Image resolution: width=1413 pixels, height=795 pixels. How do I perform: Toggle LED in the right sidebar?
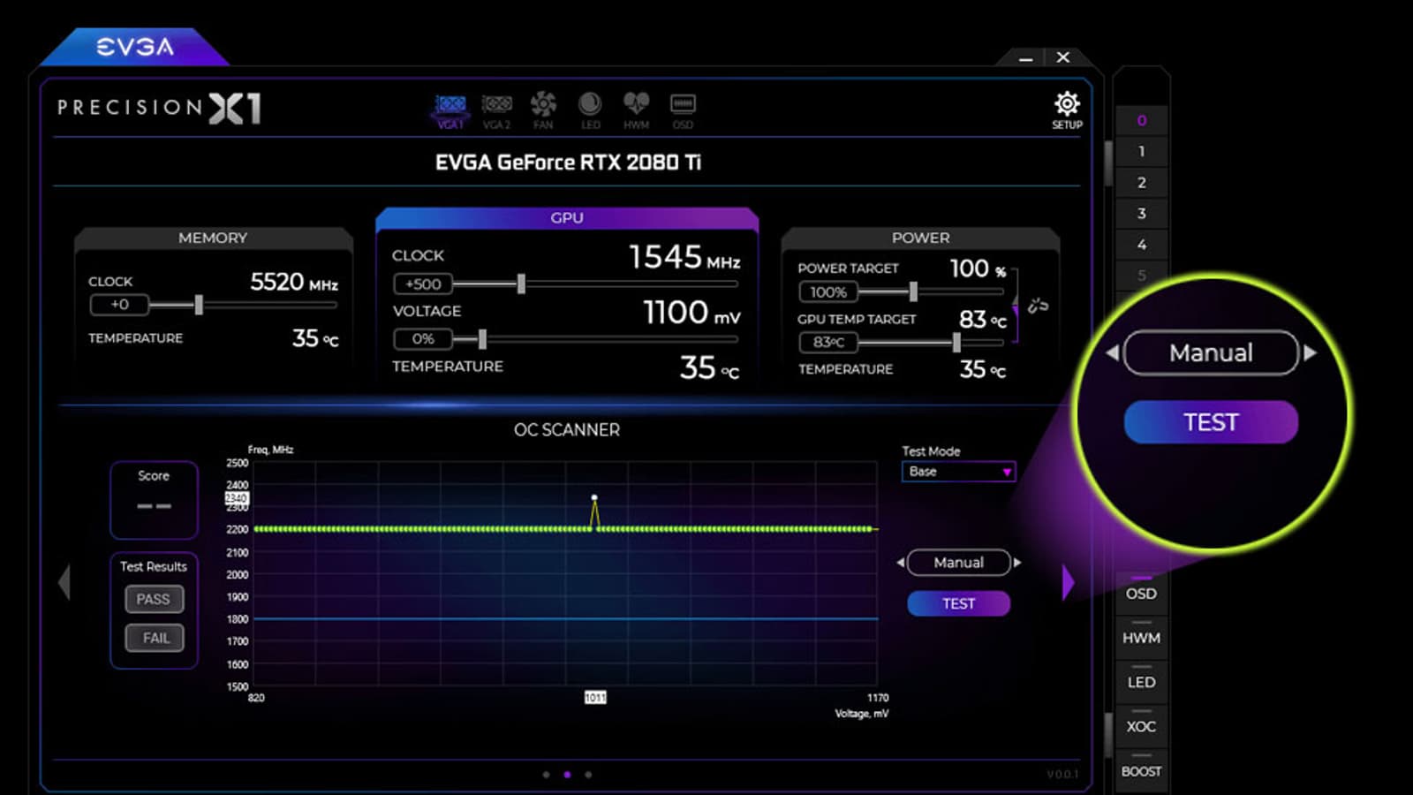(1141, 680)
